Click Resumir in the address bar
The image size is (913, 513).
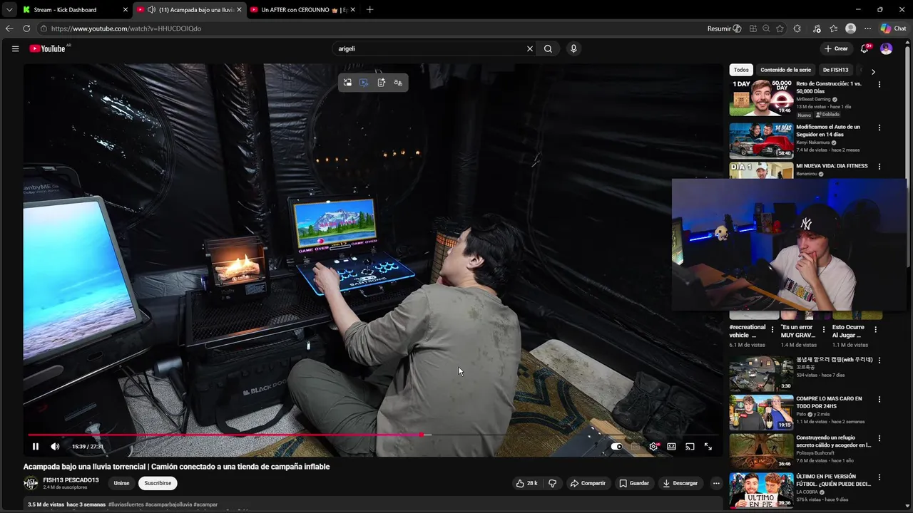coord(724,28)
